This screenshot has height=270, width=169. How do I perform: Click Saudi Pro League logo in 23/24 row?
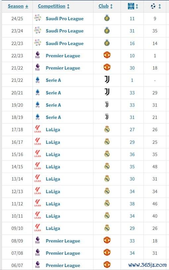37,31
